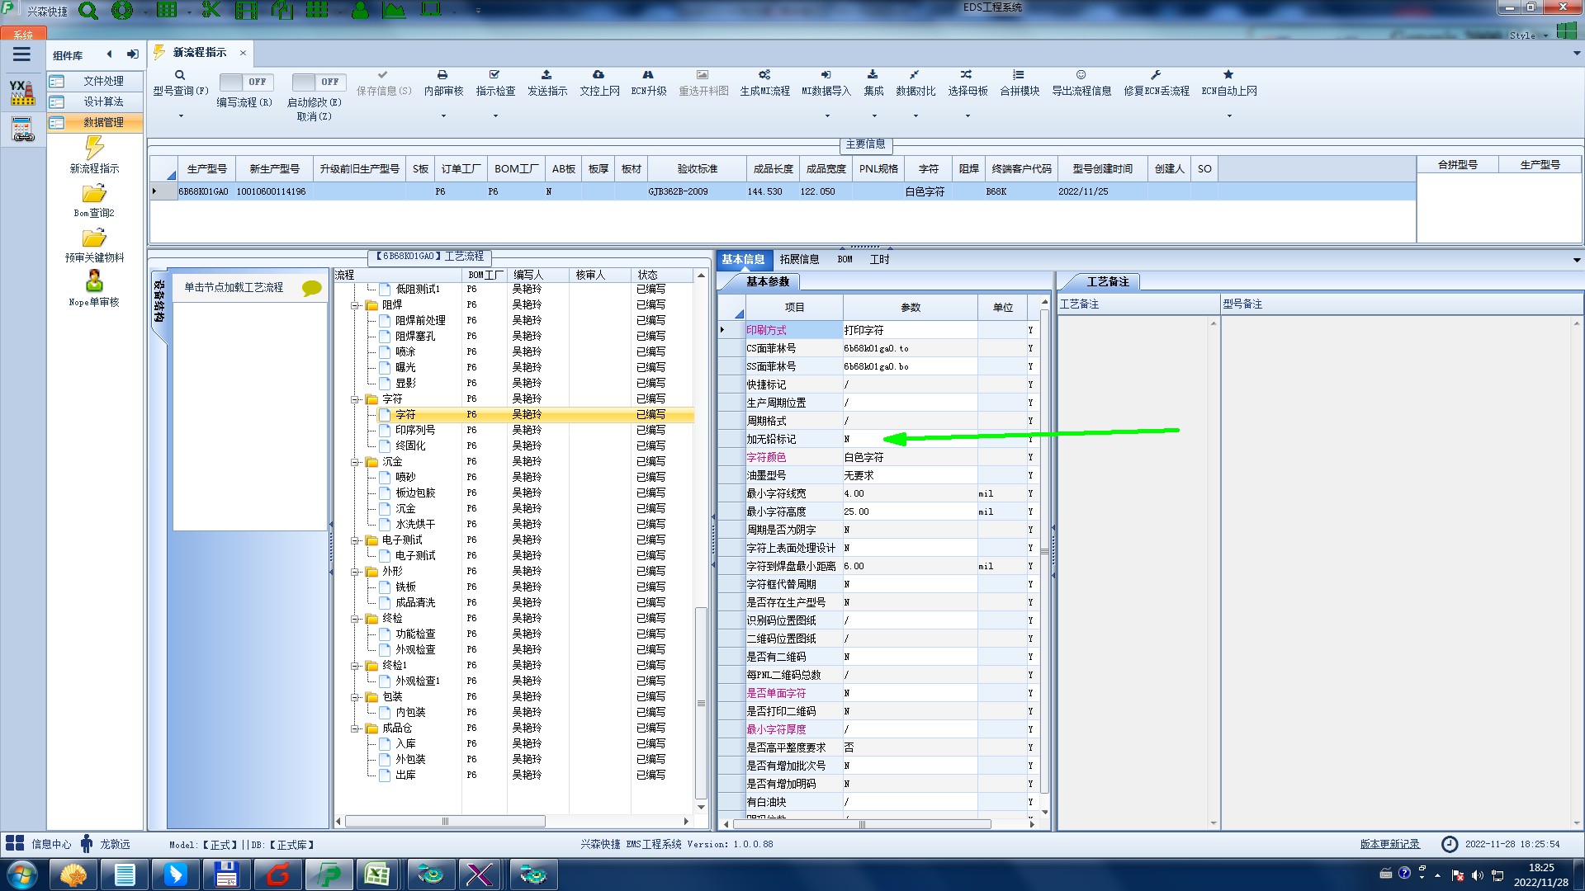The image size is (1585, 891).
Task: Open the Bom查询2 folder icon
Action: click(94, 194)
